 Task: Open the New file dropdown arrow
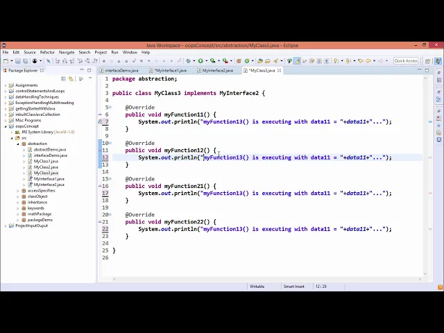pos(12,61)
